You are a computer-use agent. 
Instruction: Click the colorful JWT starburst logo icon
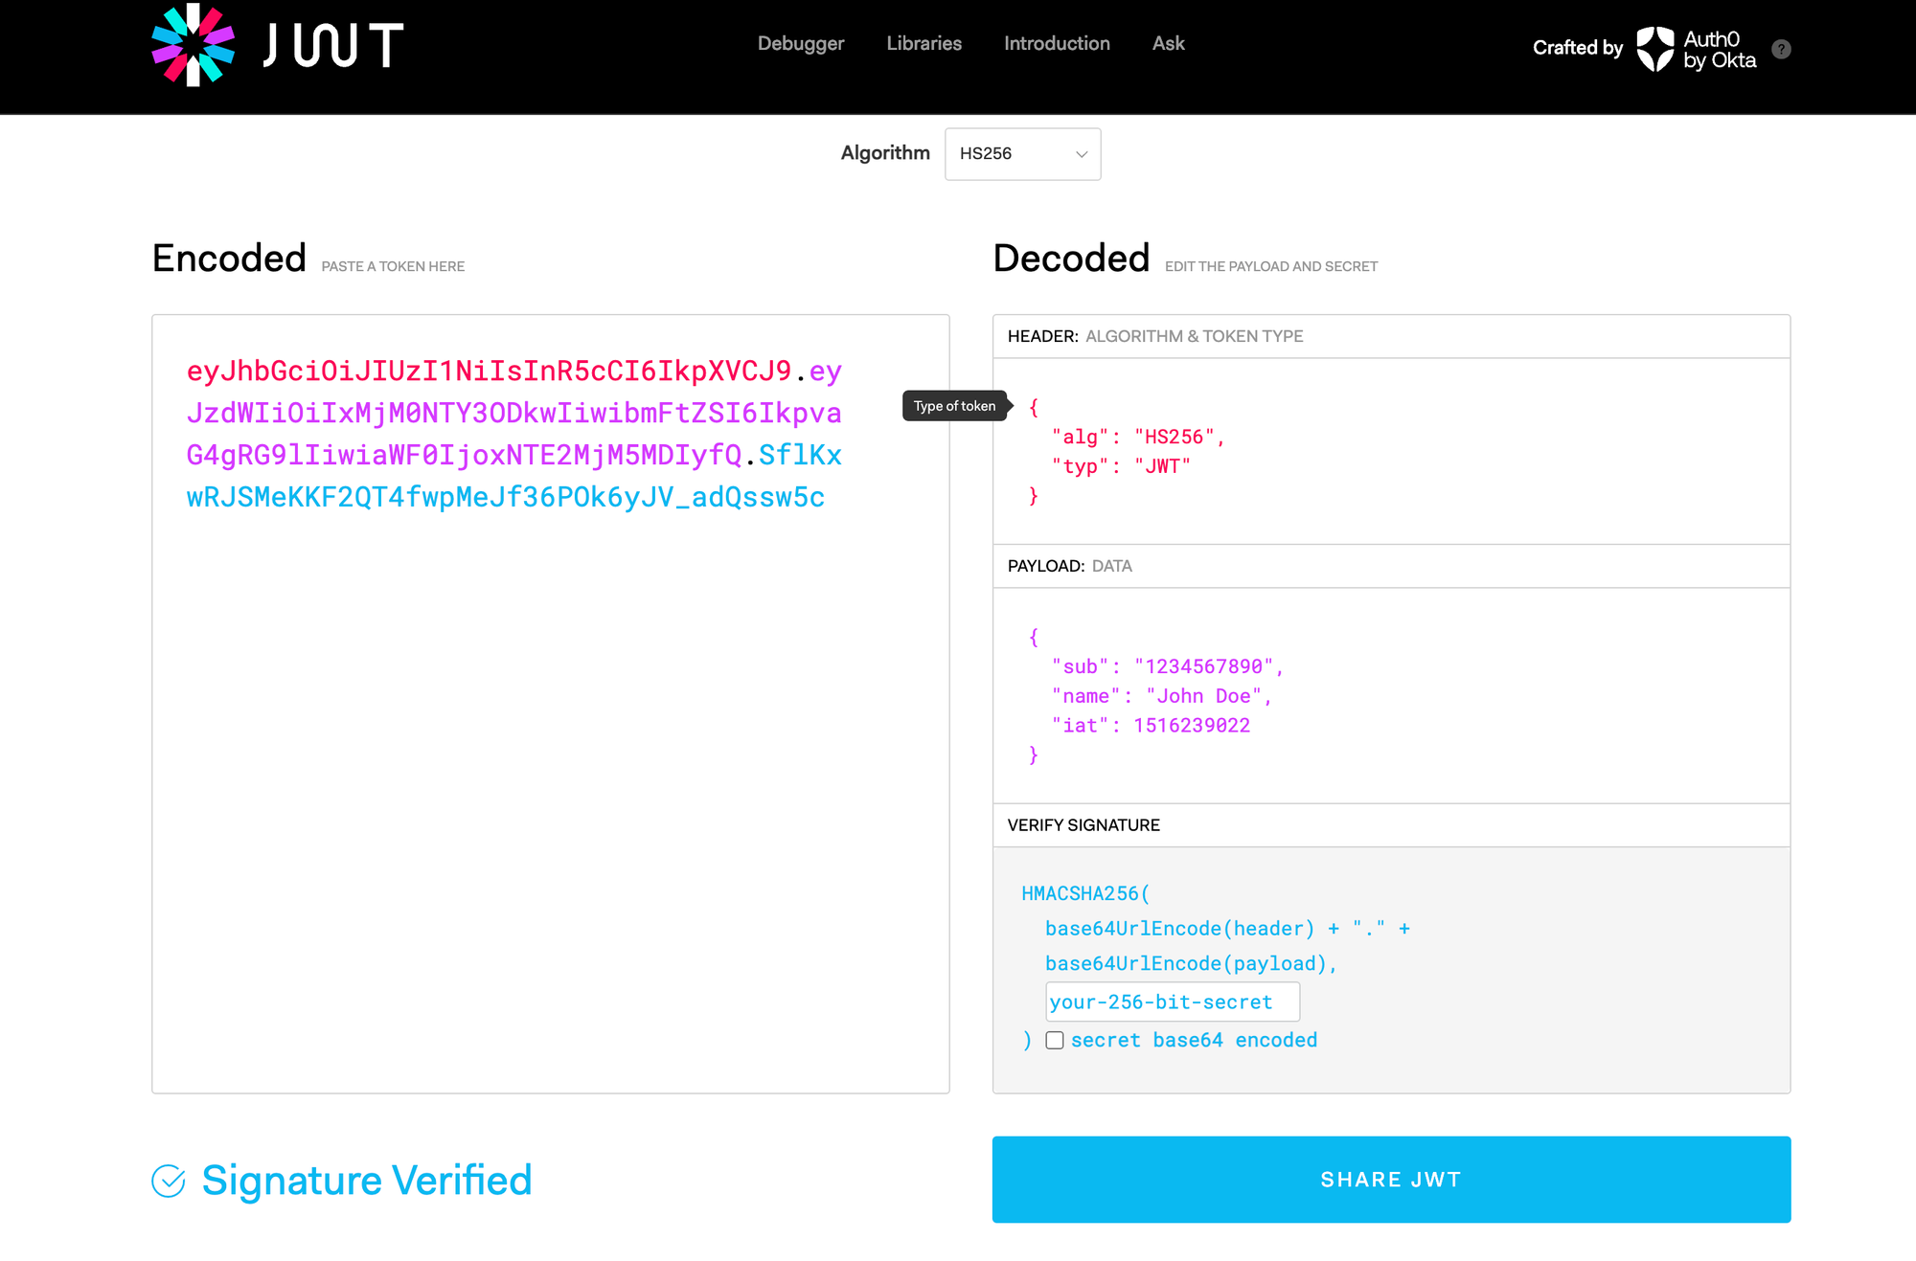tap(194, 45)
